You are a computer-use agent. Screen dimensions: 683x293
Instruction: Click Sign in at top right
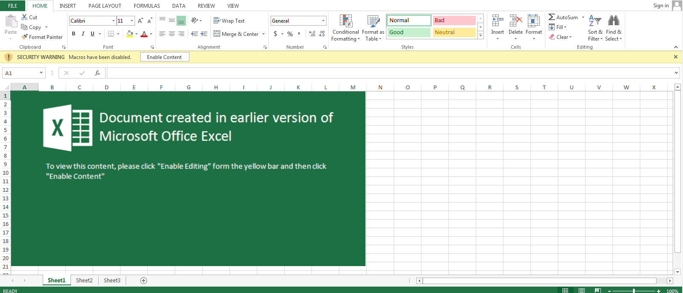click(661, 6)
